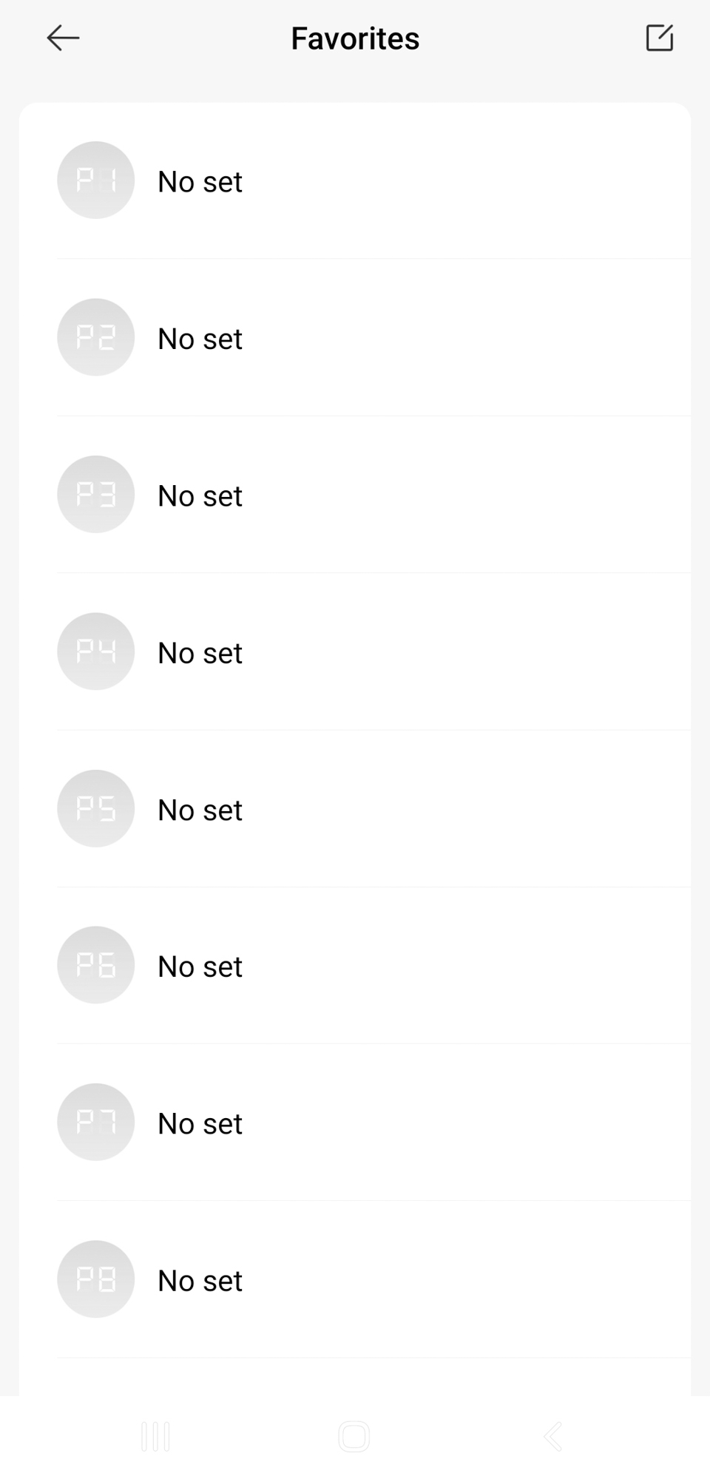This screenshot has width=710, height=1479.
Task: Tap the P5 preset circle icon
Action: coord(95,809)
